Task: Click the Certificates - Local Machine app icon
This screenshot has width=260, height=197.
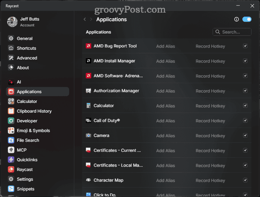Action: point(89,165)
